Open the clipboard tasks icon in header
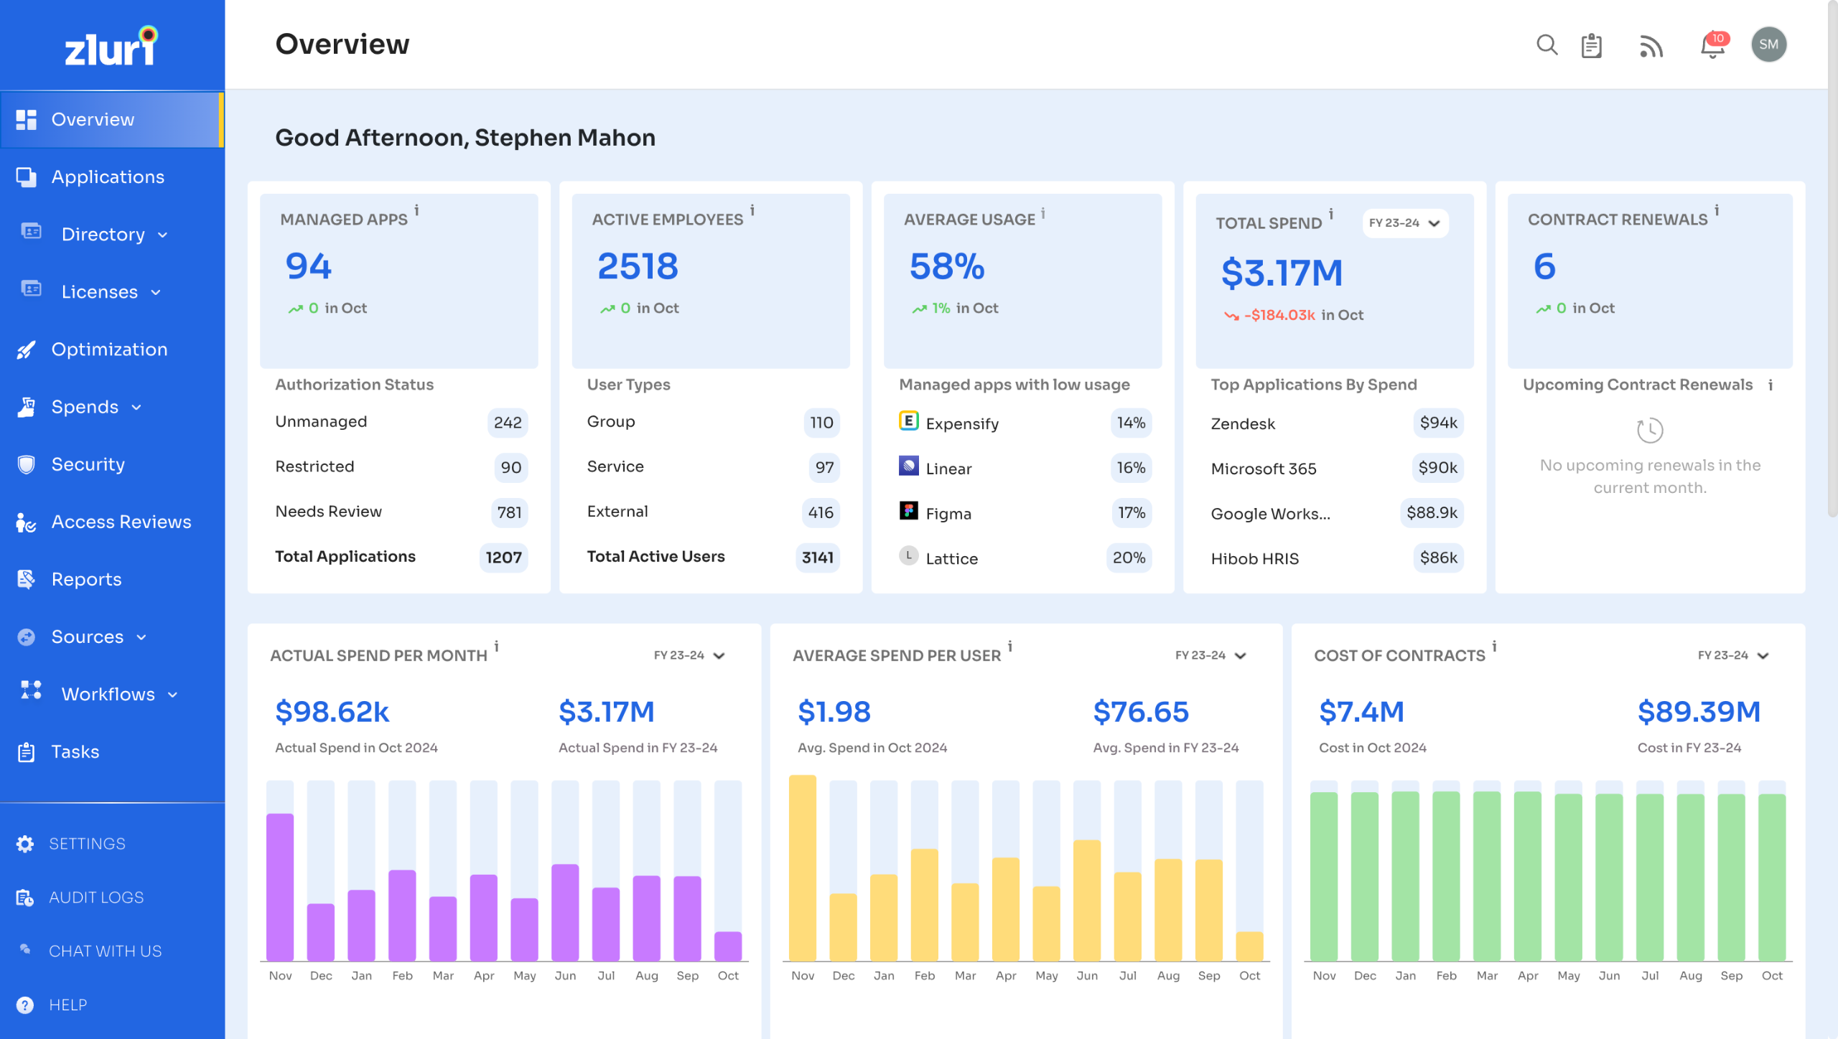Image resolution: width=1838 pixels, height=1039 pixels. click(x=1591, y=45)
